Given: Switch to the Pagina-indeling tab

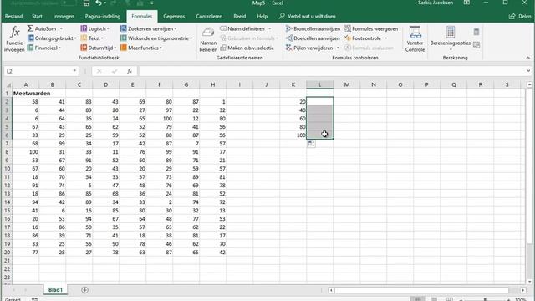Looking at the screenshot, I should point(103,17).
